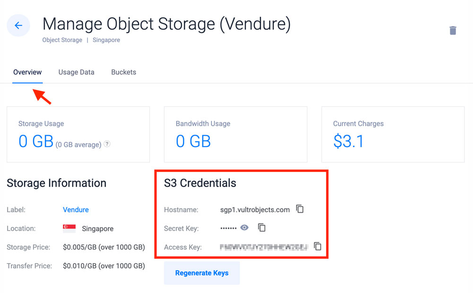473x293 pixels.
Task: Click the masked Secret Key dots
Action: pyautogui.click(x=228, y=228)
